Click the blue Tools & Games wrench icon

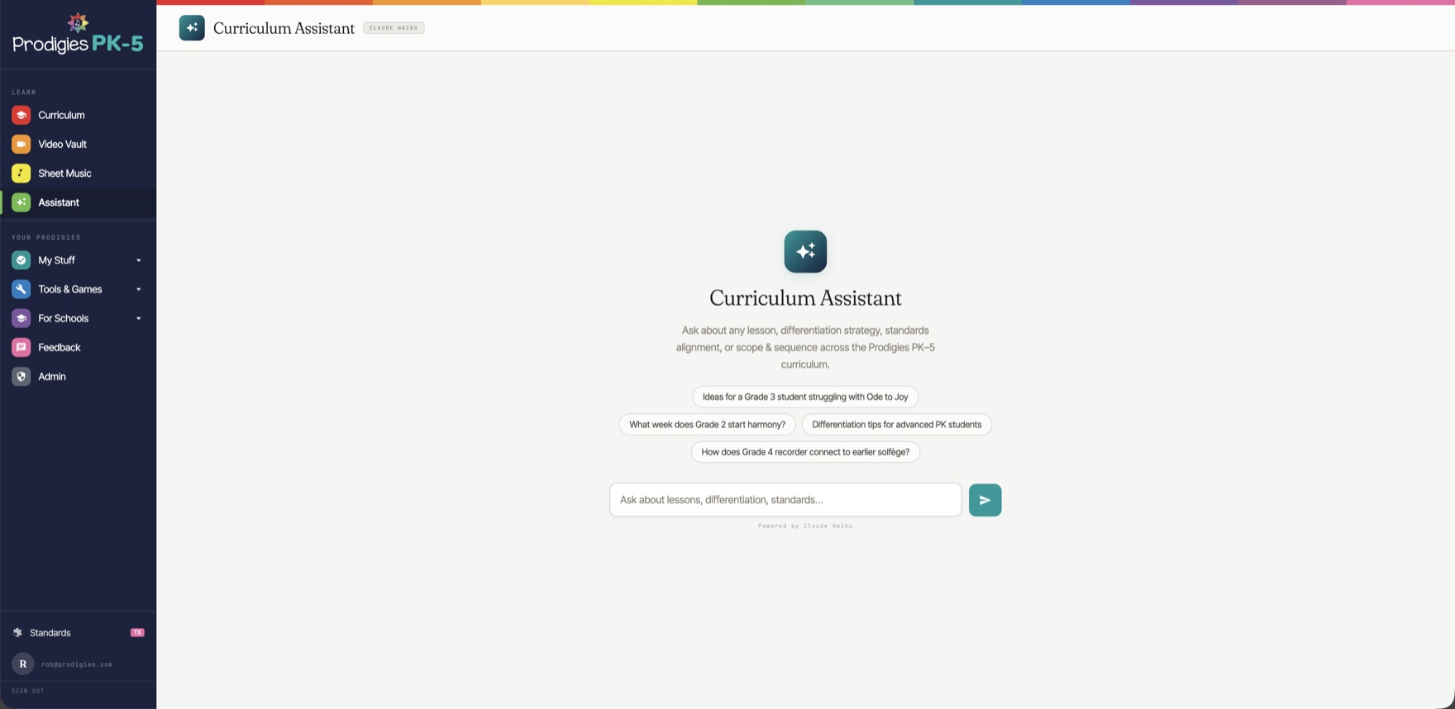coord(21,289)
